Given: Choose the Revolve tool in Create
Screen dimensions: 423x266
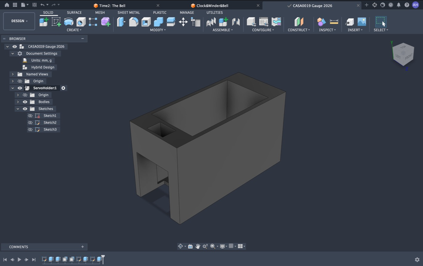Looking at the screenshot, I should tap(69, 22).
